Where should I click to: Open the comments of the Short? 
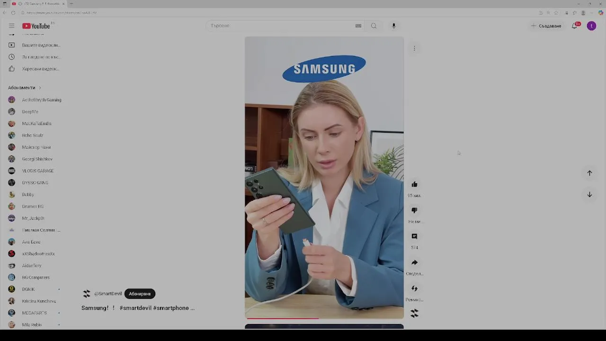414,236
